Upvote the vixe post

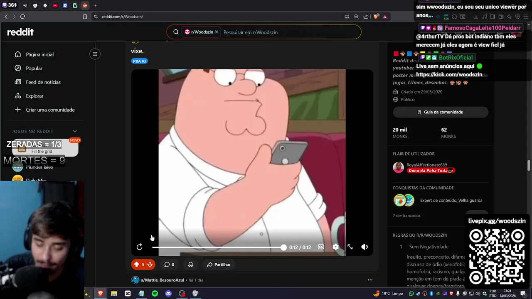(136, 265)
